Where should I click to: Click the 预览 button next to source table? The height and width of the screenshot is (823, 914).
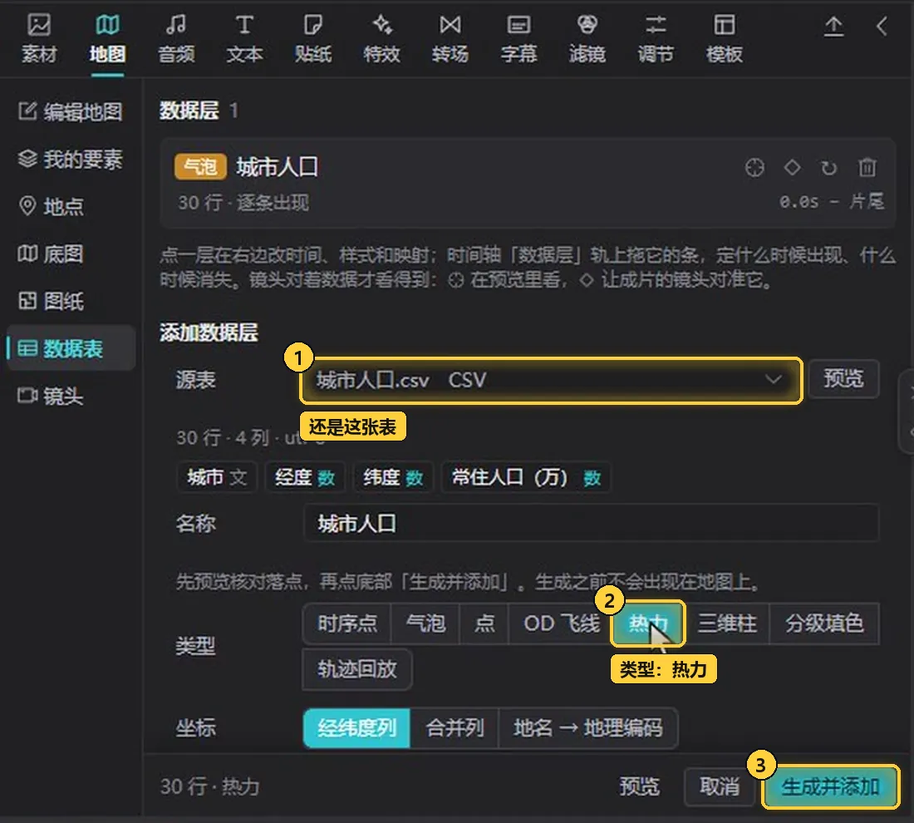tap(843, 379)
